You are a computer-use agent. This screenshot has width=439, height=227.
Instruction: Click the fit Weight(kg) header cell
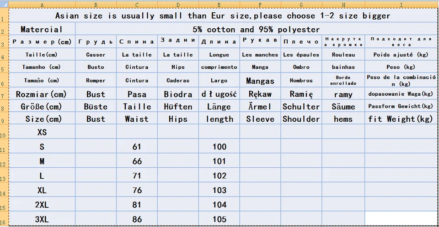click(x=401, y=119)
